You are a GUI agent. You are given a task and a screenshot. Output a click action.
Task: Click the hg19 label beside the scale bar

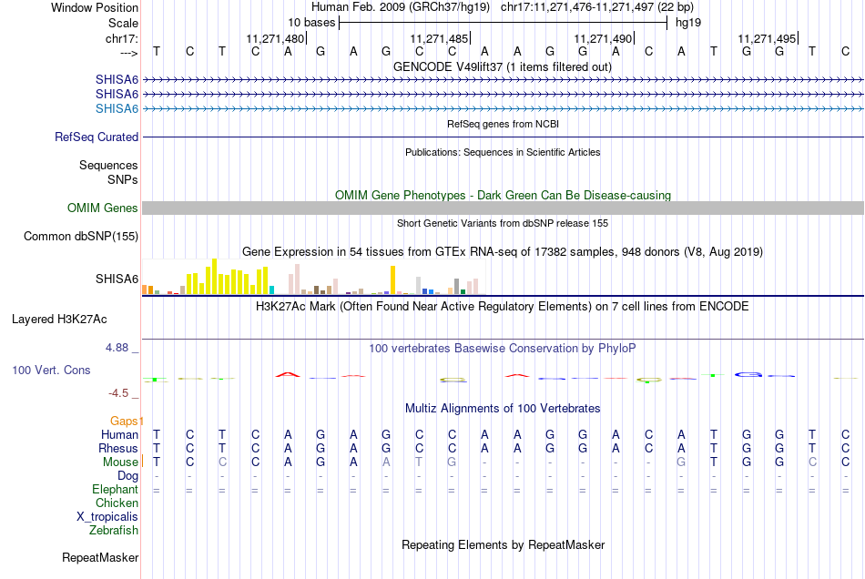(x=688, y=23)
